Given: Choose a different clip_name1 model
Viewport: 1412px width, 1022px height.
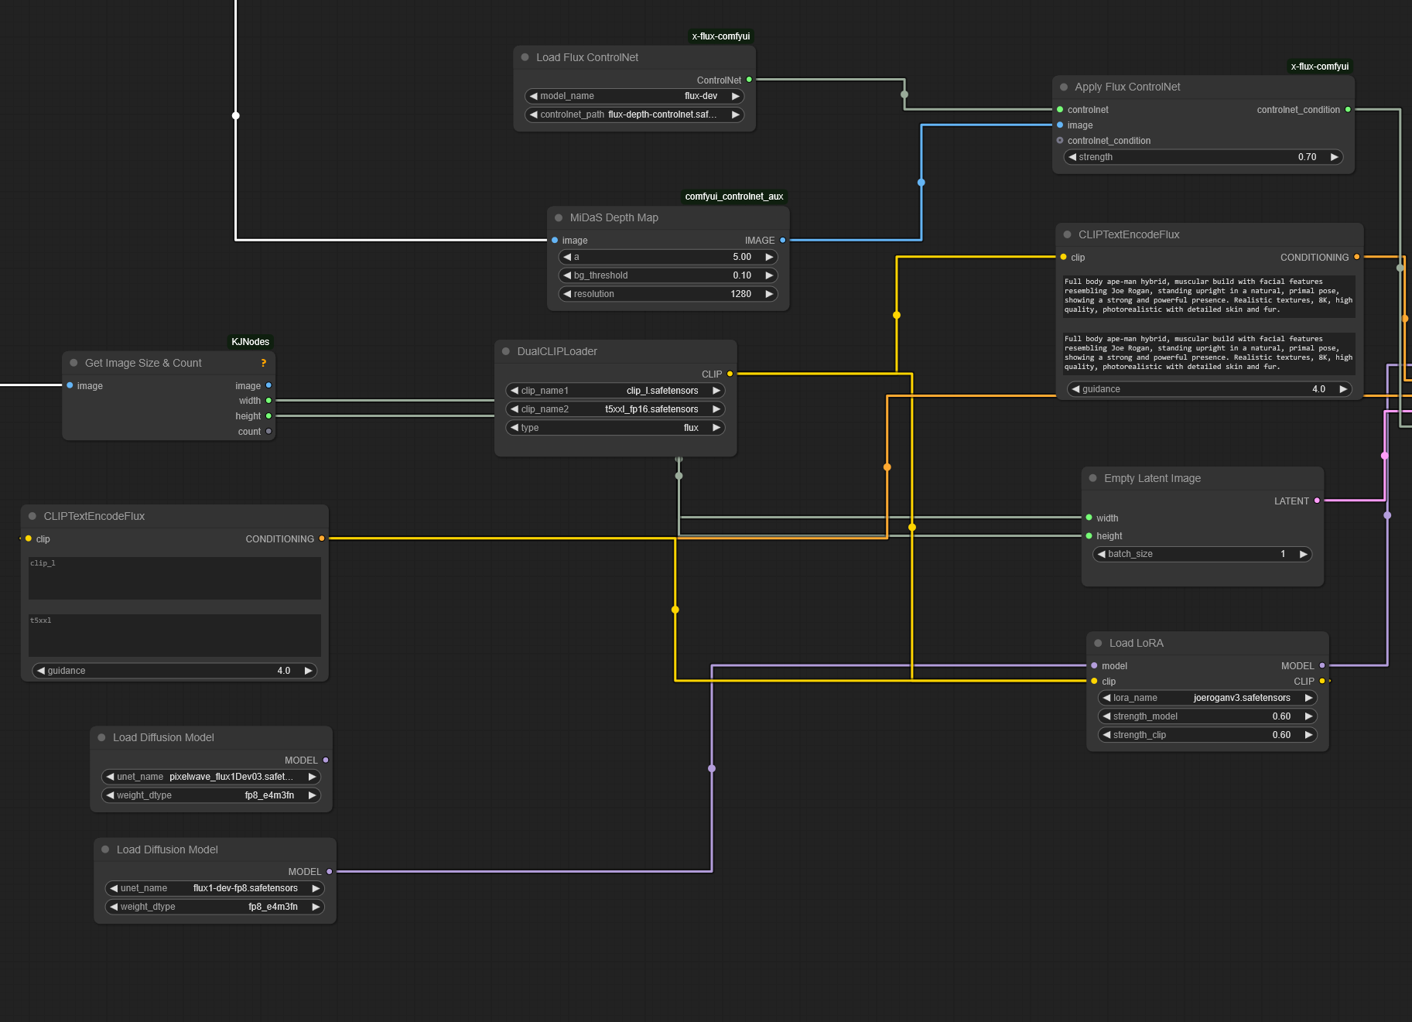Looking at the screenshot, I should (615, 391).
